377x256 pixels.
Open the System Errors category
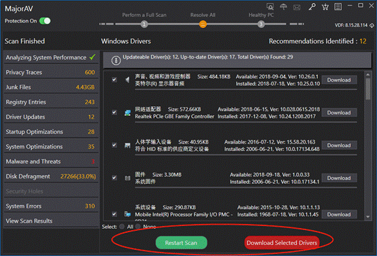[x=51, y=206]
